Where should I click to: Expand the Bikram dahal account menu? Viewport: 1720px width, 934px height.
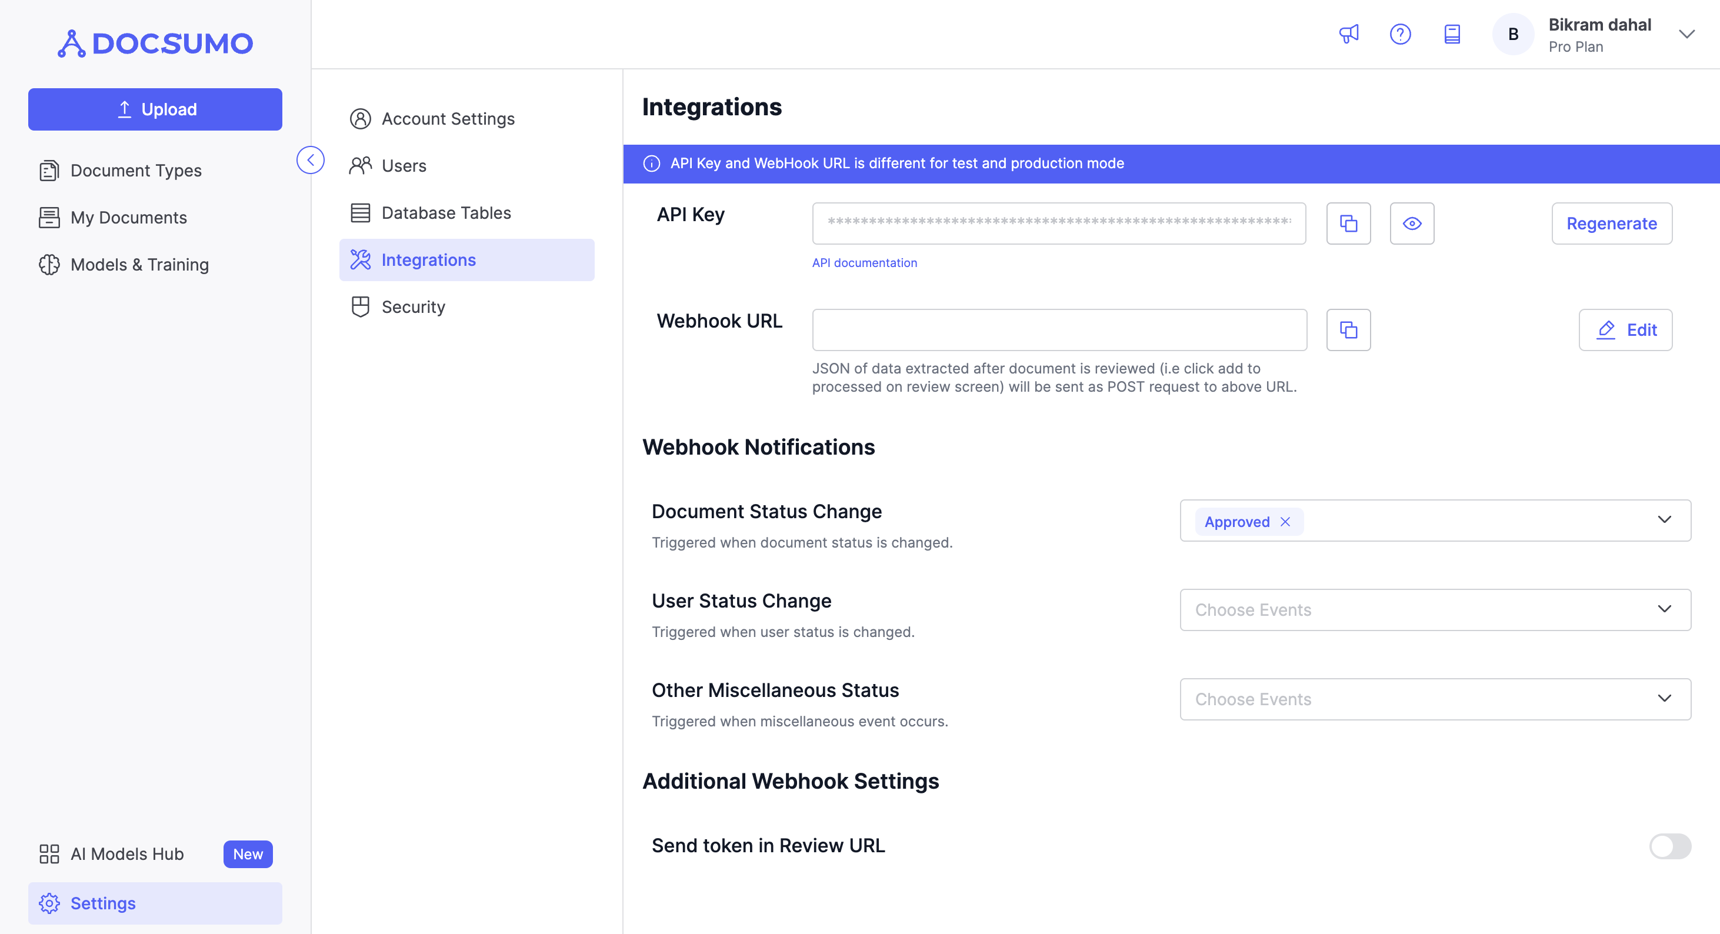pos(1686,34)
